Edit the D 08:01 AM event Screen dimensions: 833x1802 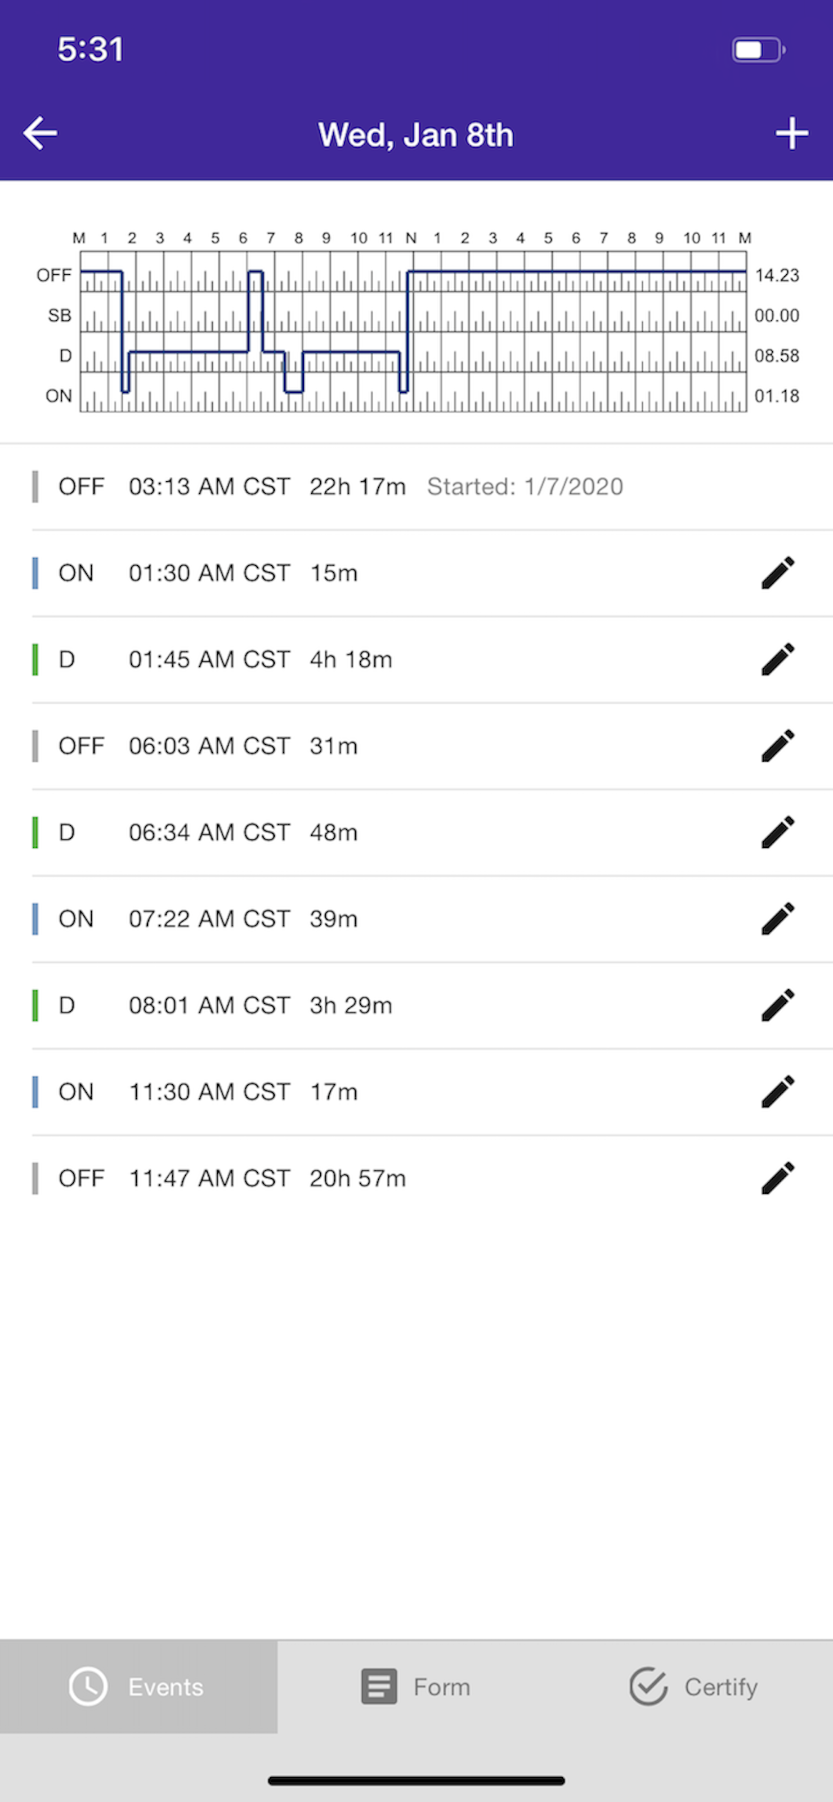(x=778, y=1005)
